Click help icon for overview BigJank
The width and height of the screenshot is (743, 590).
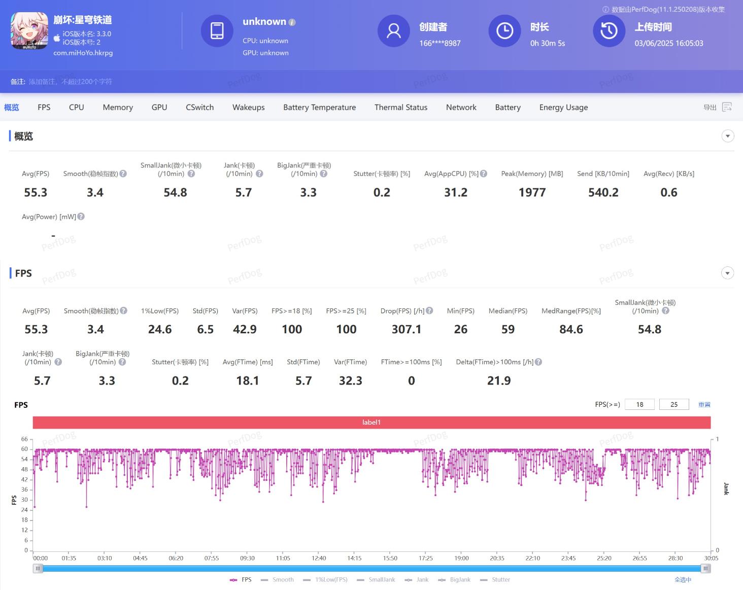click(324, 173)
